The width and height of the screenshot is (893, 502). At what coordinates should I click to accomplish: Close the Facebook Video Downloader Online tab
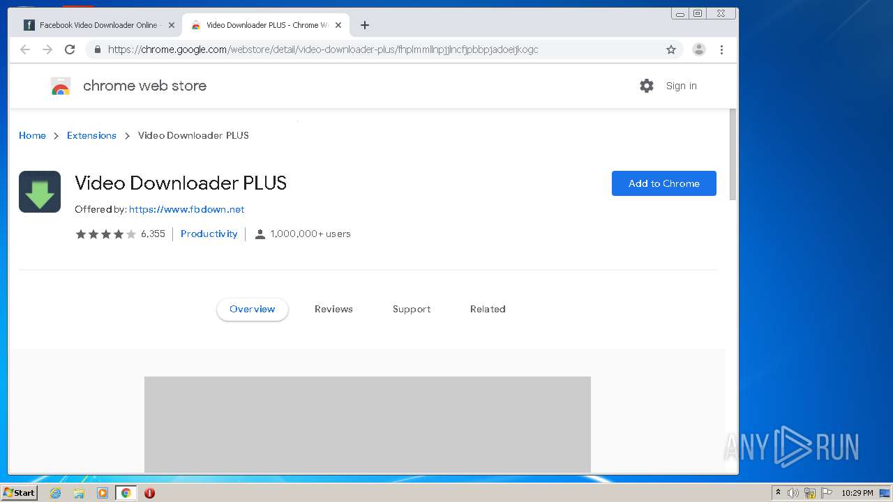point(172,25)
